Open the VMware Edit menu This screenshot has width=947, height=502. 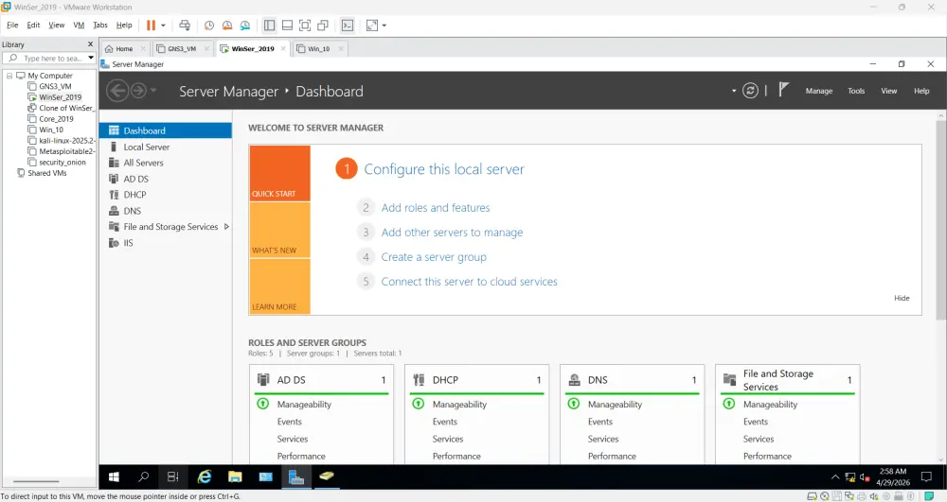33,26
